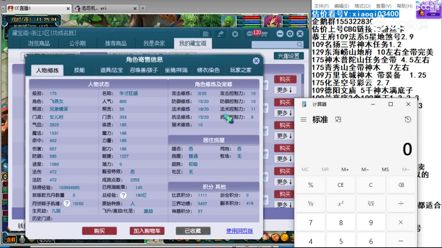This screenshot has height=248, width=442.
Task: Switch to the 技能 tab
Action: pyautogui.click(x=79, y=70)
